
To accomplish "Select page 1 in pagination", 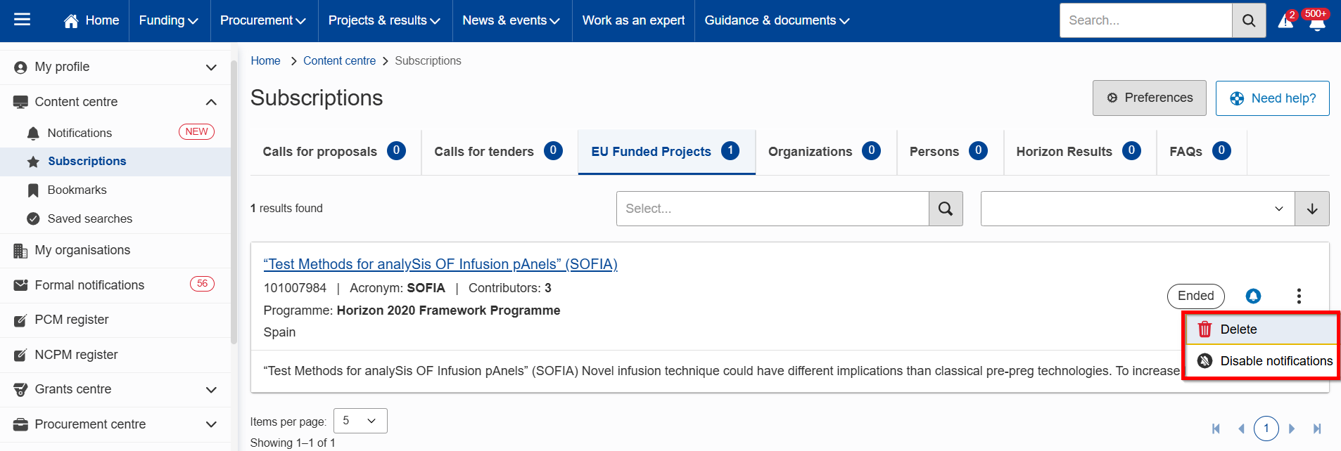I will [x=1266, y=429].
